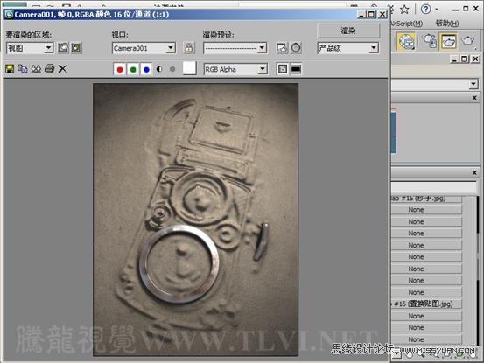The height and width of the screenshot is (363, 484).
Task: Click the 沙子.jpg map button
Action: pos(426,199)
